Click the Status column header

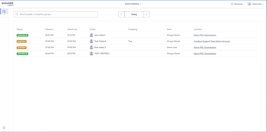coord(19,29)
